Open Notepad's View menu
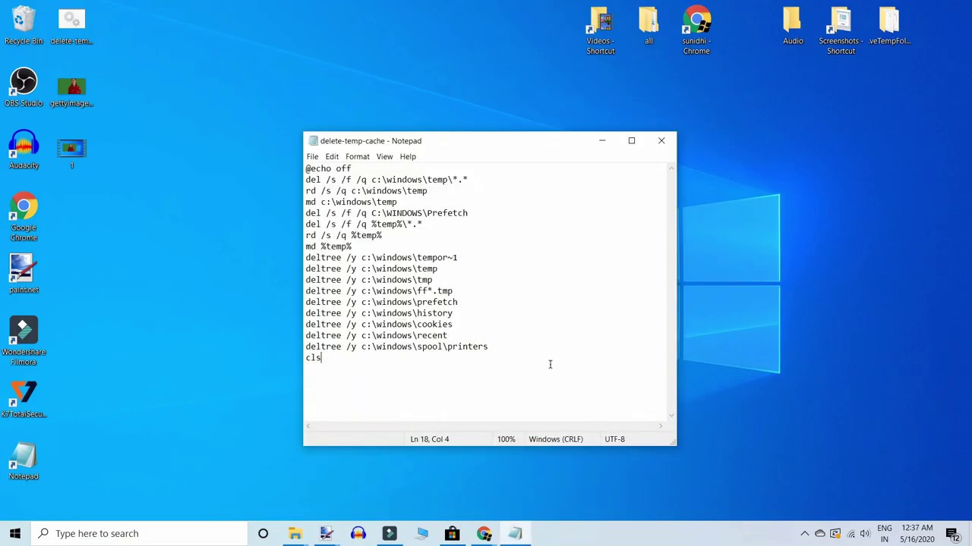 [x=384, y=156]
